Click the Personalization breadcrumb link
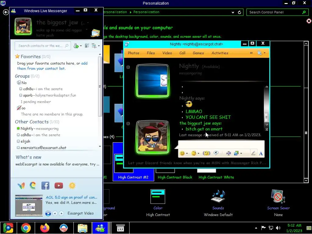The height and width of the screenshot is (234, 312). point(146,12)
